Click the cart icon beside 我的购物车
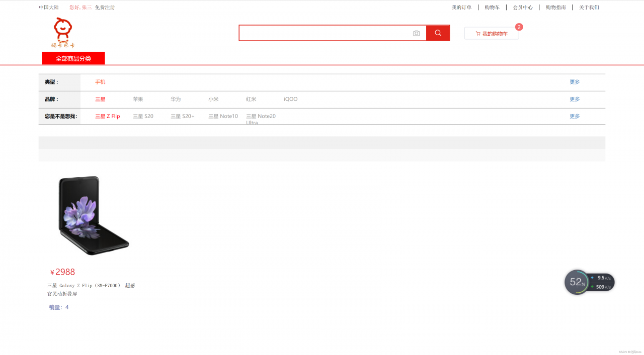Image resolution: width=644 pixels, height=355 pixels. (x=478, y=34)
